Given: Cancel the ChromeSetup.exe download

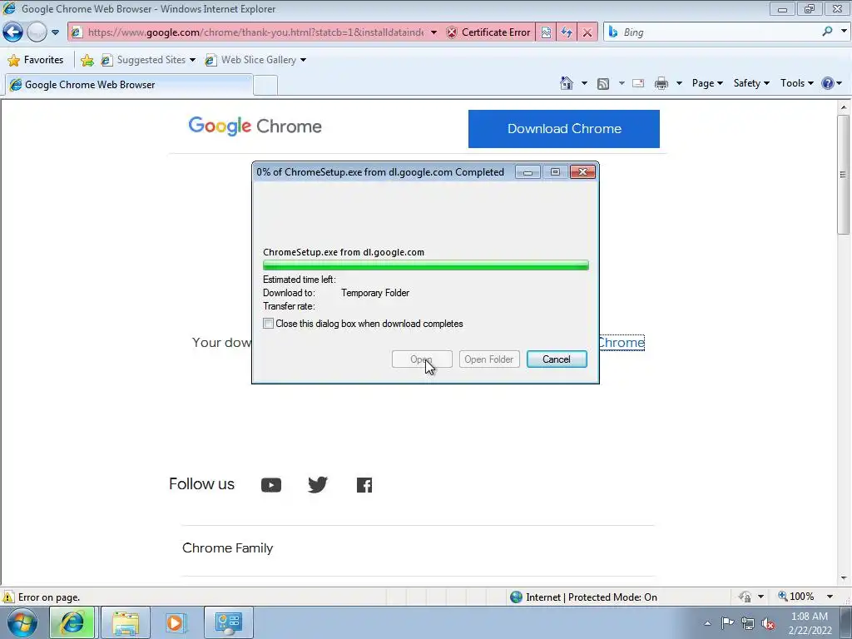Looking at the screenshot, I should coord(557,359).
